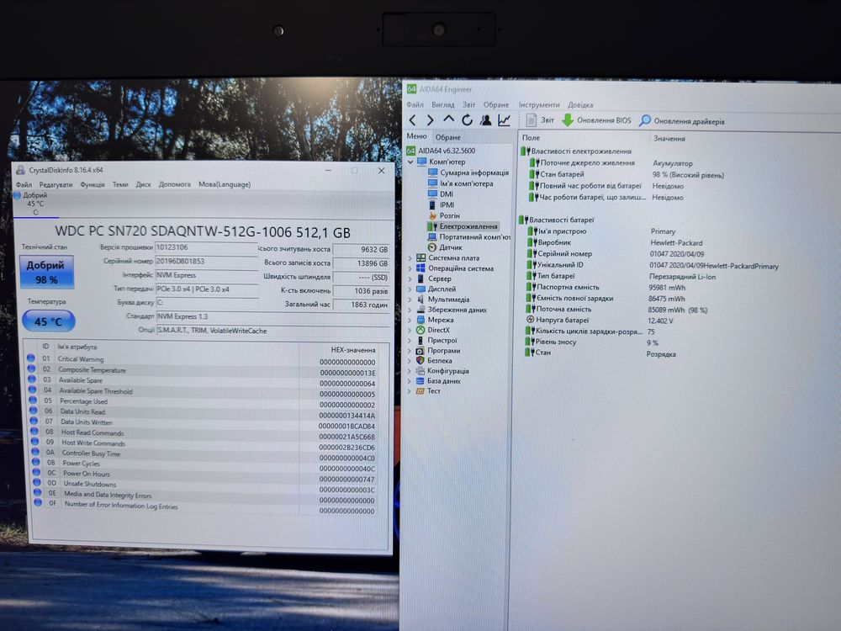841x631 pixels.
Task: Open Файл menu in CrystalDiskInfo
Action: 24,184
